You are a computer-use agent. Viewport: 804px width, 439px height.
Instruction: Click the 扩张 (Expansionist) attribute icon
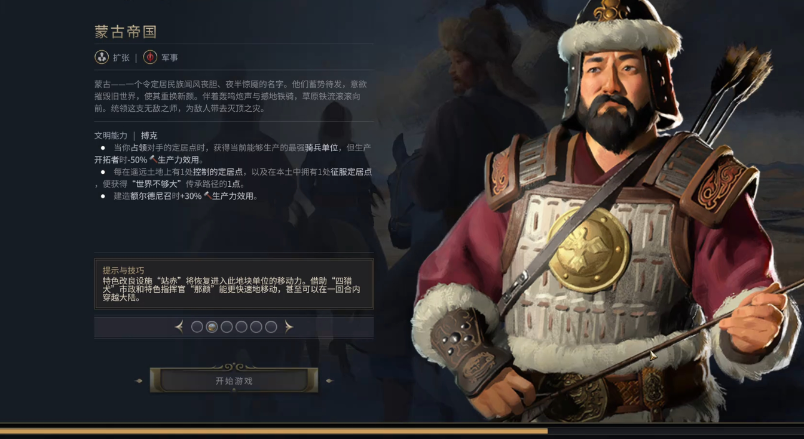pos(102,57)
